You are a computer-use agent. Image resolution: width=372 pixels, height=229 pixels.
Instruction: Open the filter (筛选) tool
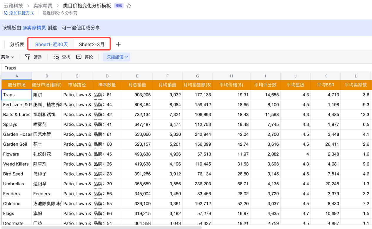pyautogui.click(x=33, y=57)
